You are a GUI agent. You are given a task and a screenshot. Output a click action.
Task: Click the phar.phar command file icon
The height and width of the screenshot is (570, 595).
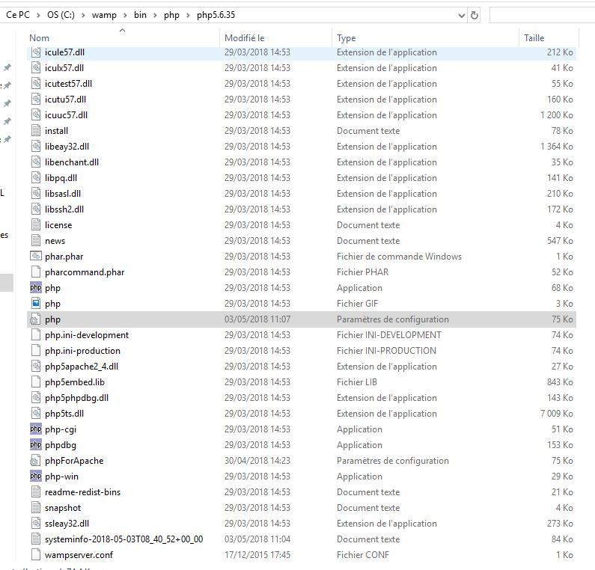pos(36,257)
